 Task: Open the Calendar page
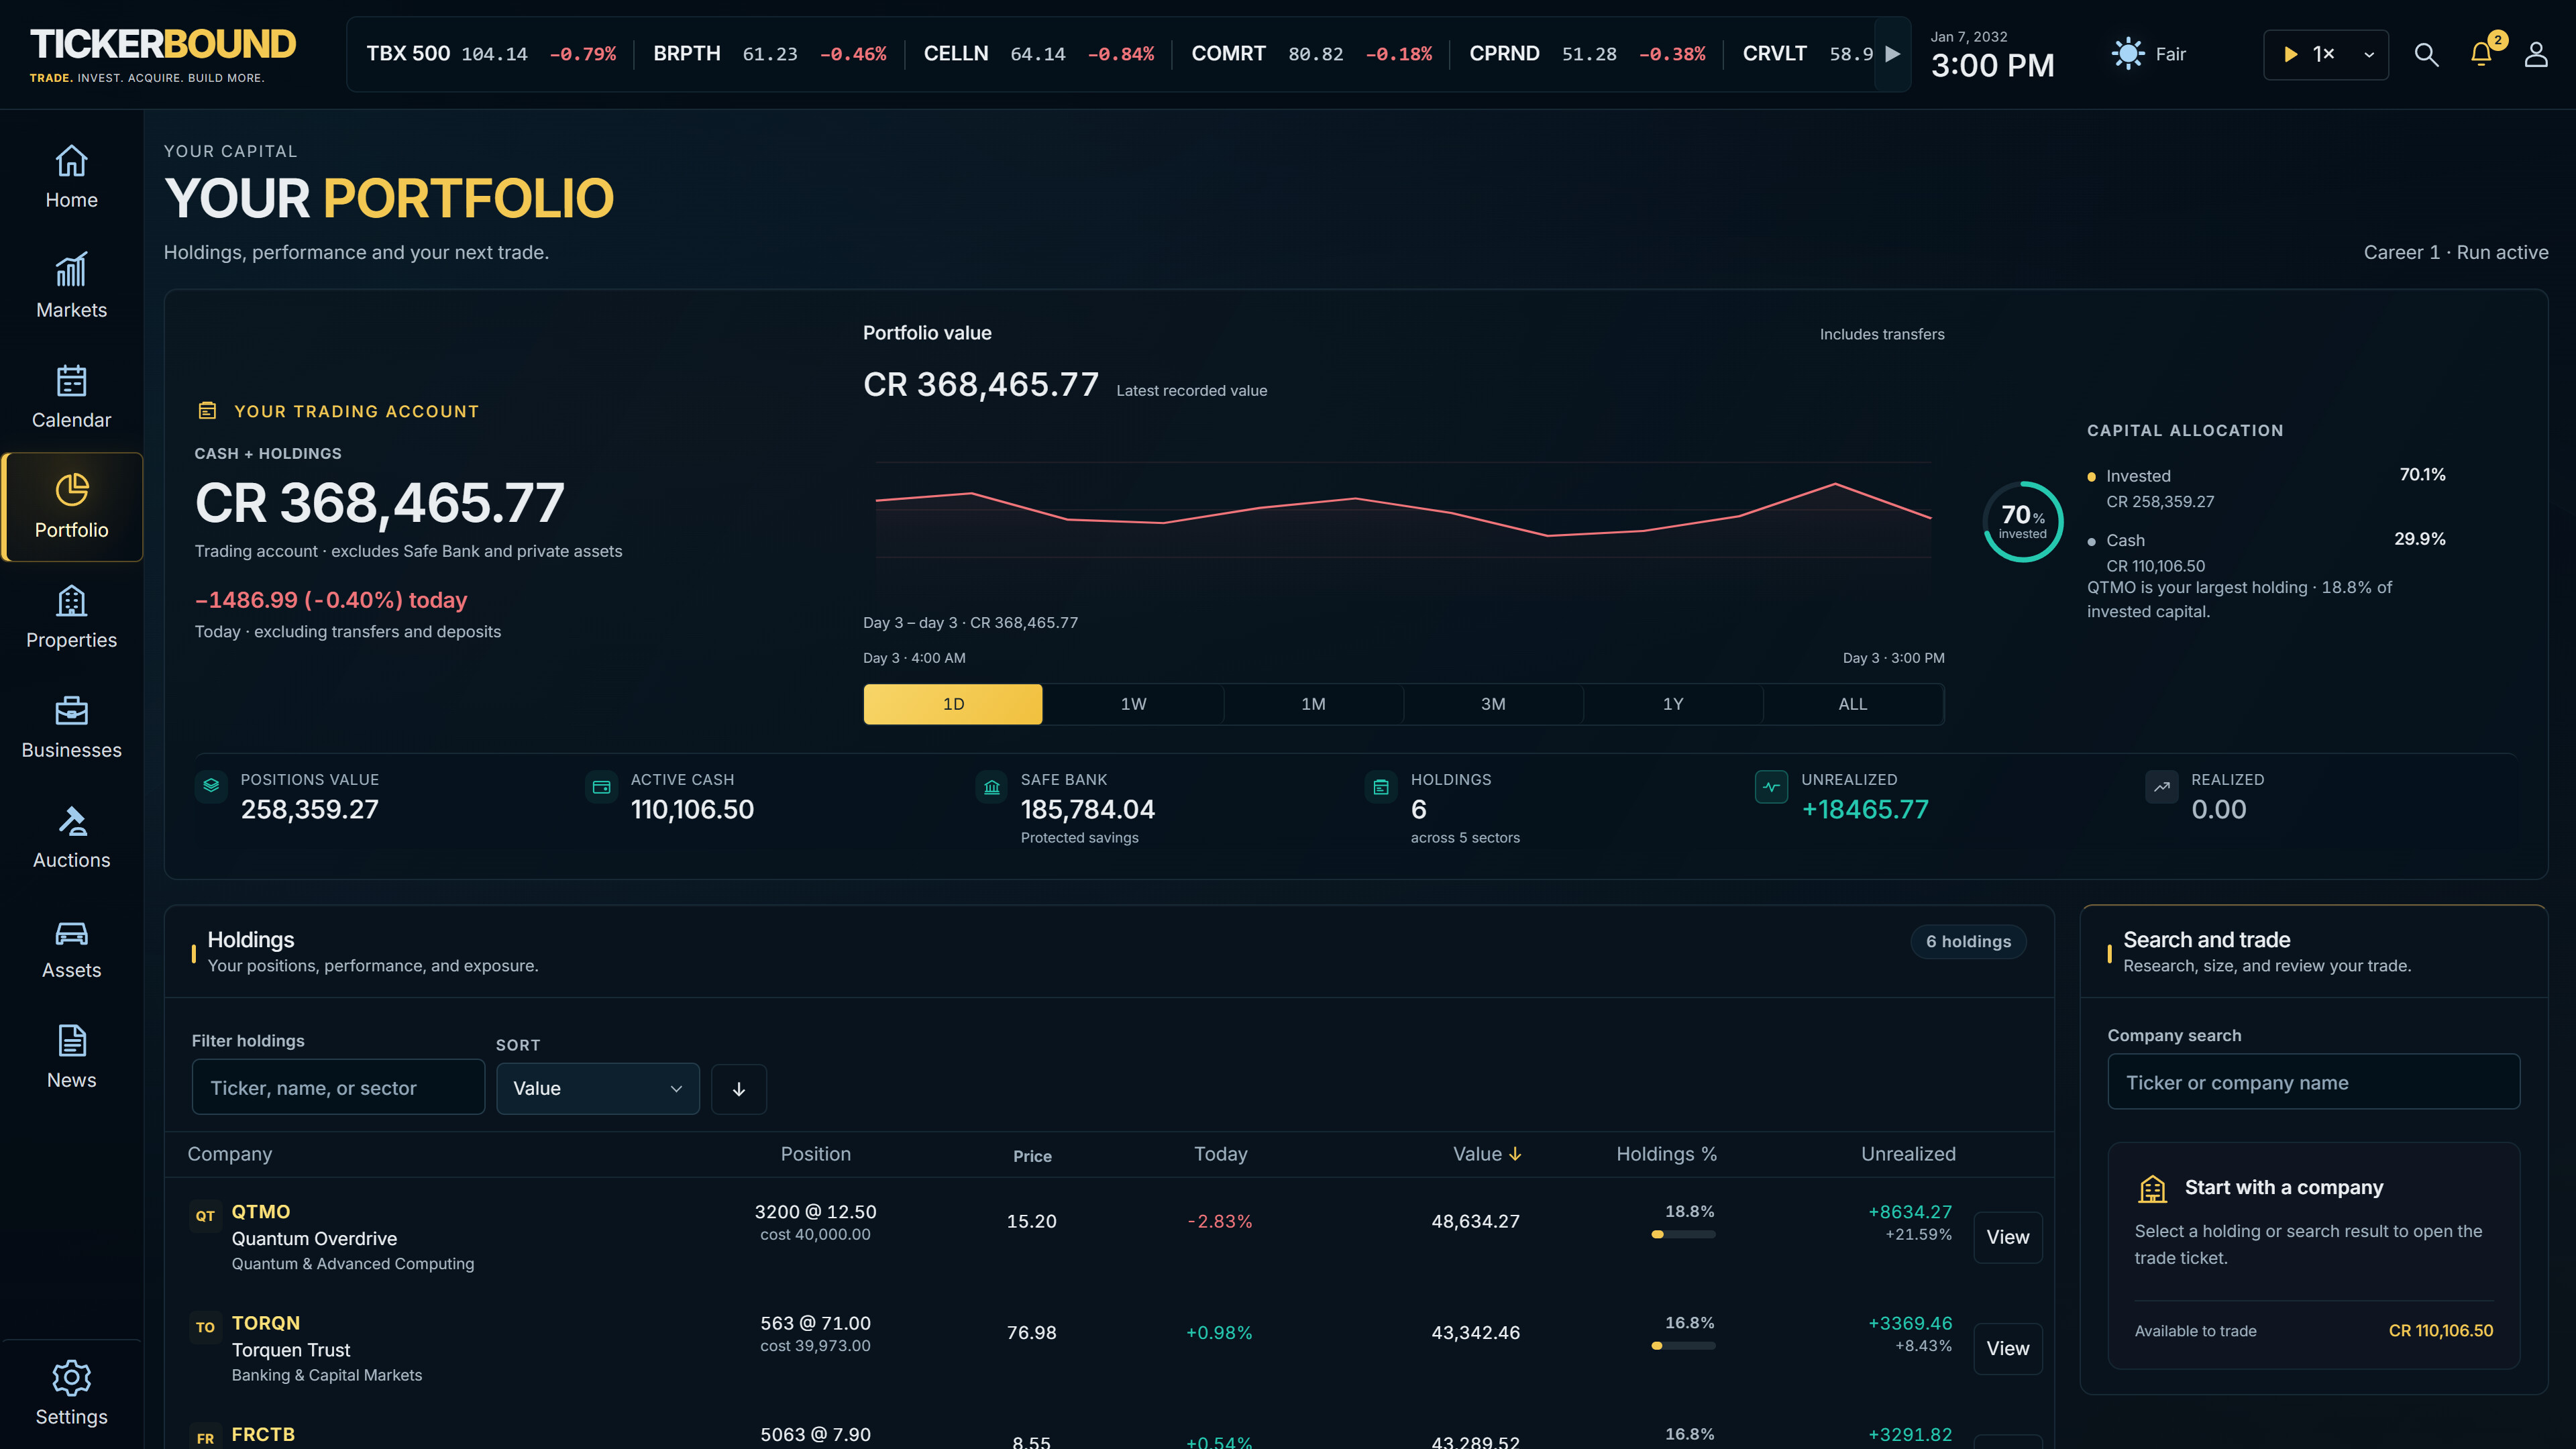tap(71, 397)
